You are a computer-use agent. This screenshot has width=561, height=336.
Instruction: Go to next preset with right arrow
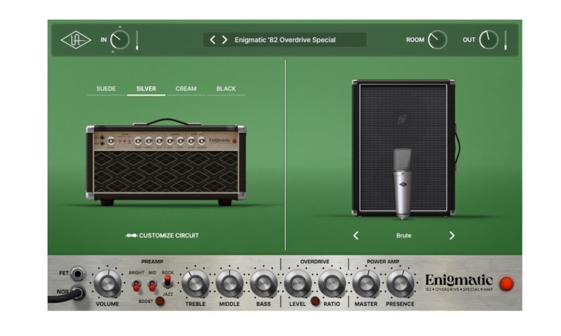pos(225,40)
